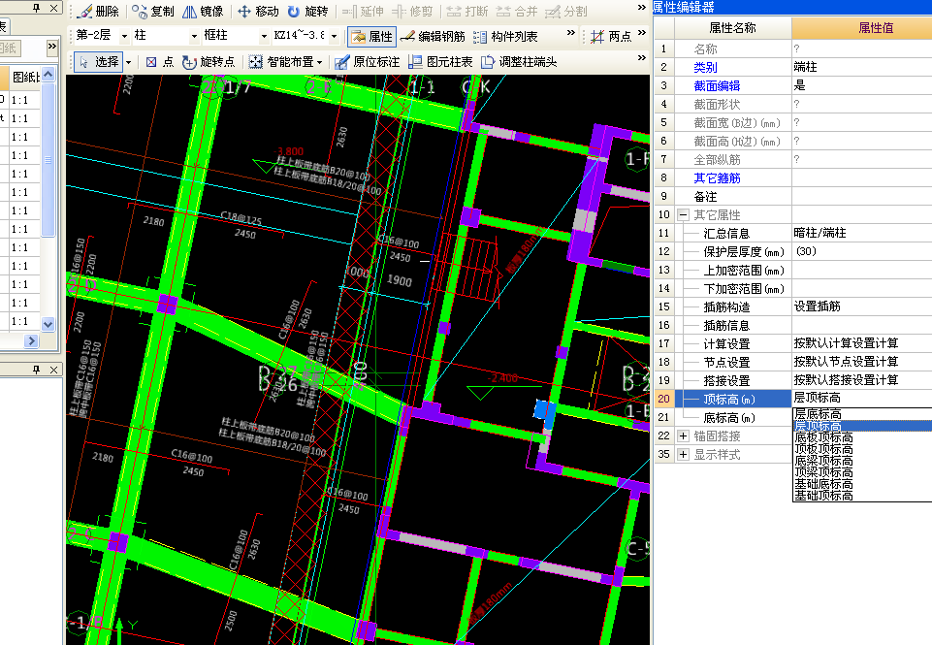Expand the 锚固搭接 property group

[683, 436]
